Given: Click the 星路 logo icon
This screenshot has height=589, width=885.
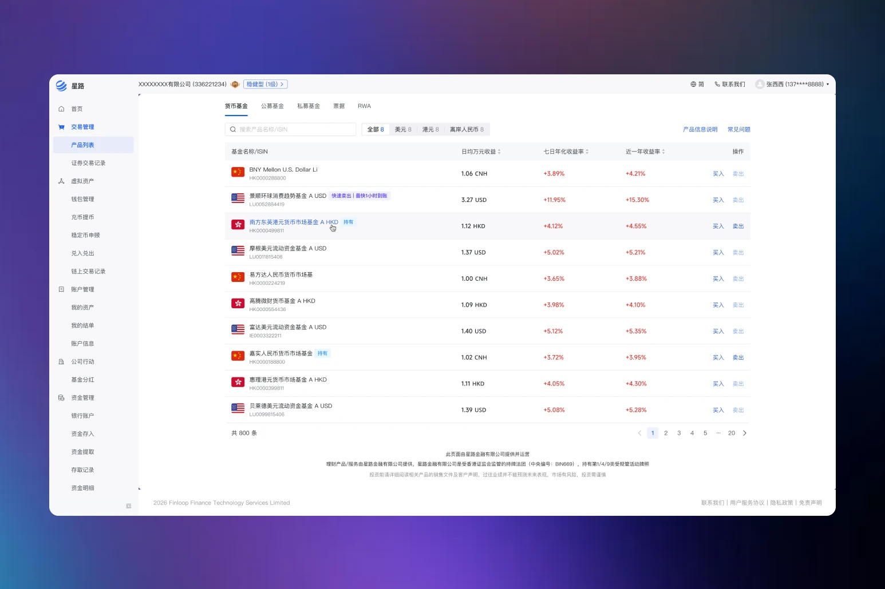Looking at the screenshot, I should tap(61, 86).
